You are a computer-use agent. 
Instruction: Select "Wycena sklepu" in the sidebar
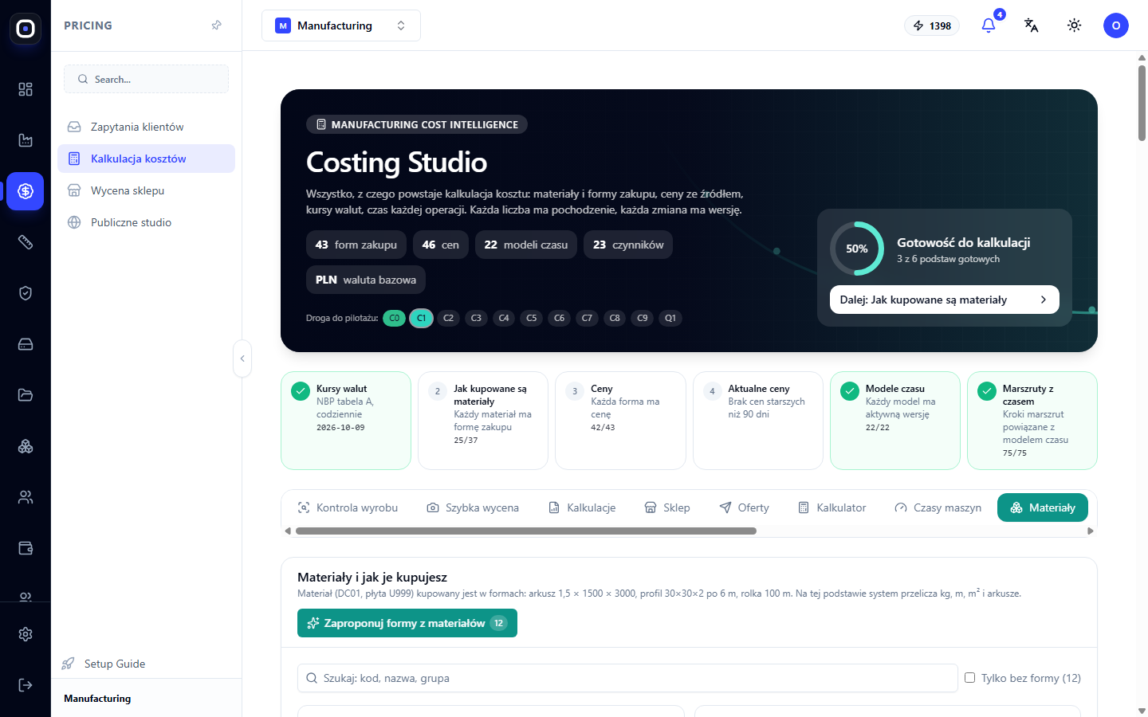click(x=146, y=190)
